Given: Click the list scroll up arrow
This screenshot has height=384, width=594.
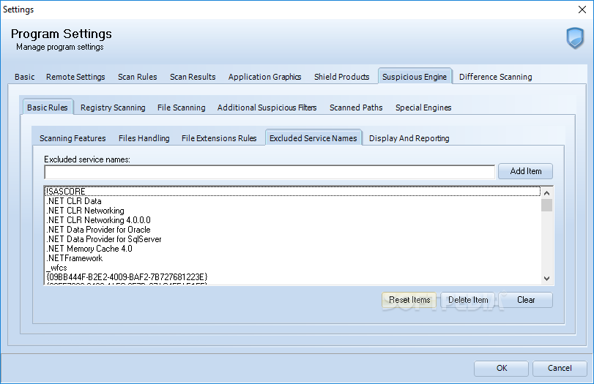Looking at the screenshot, I should [x=546, y=193].
